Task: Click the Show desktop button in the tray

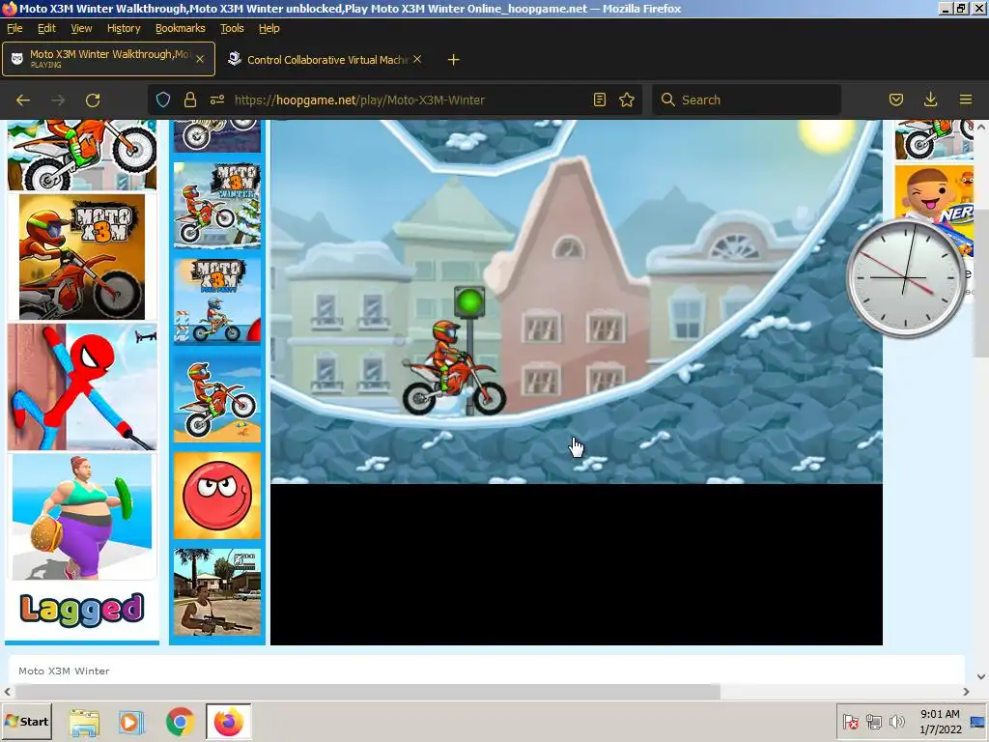Action: (x=977, y=722)
